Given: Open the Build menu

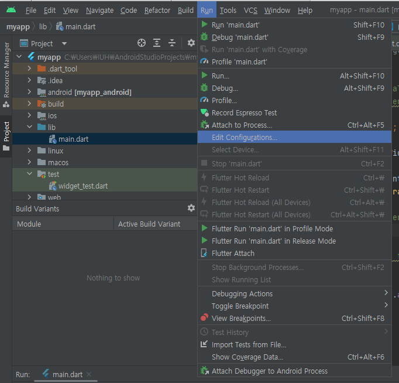Looking at the screenshot, I should point(185,10).
